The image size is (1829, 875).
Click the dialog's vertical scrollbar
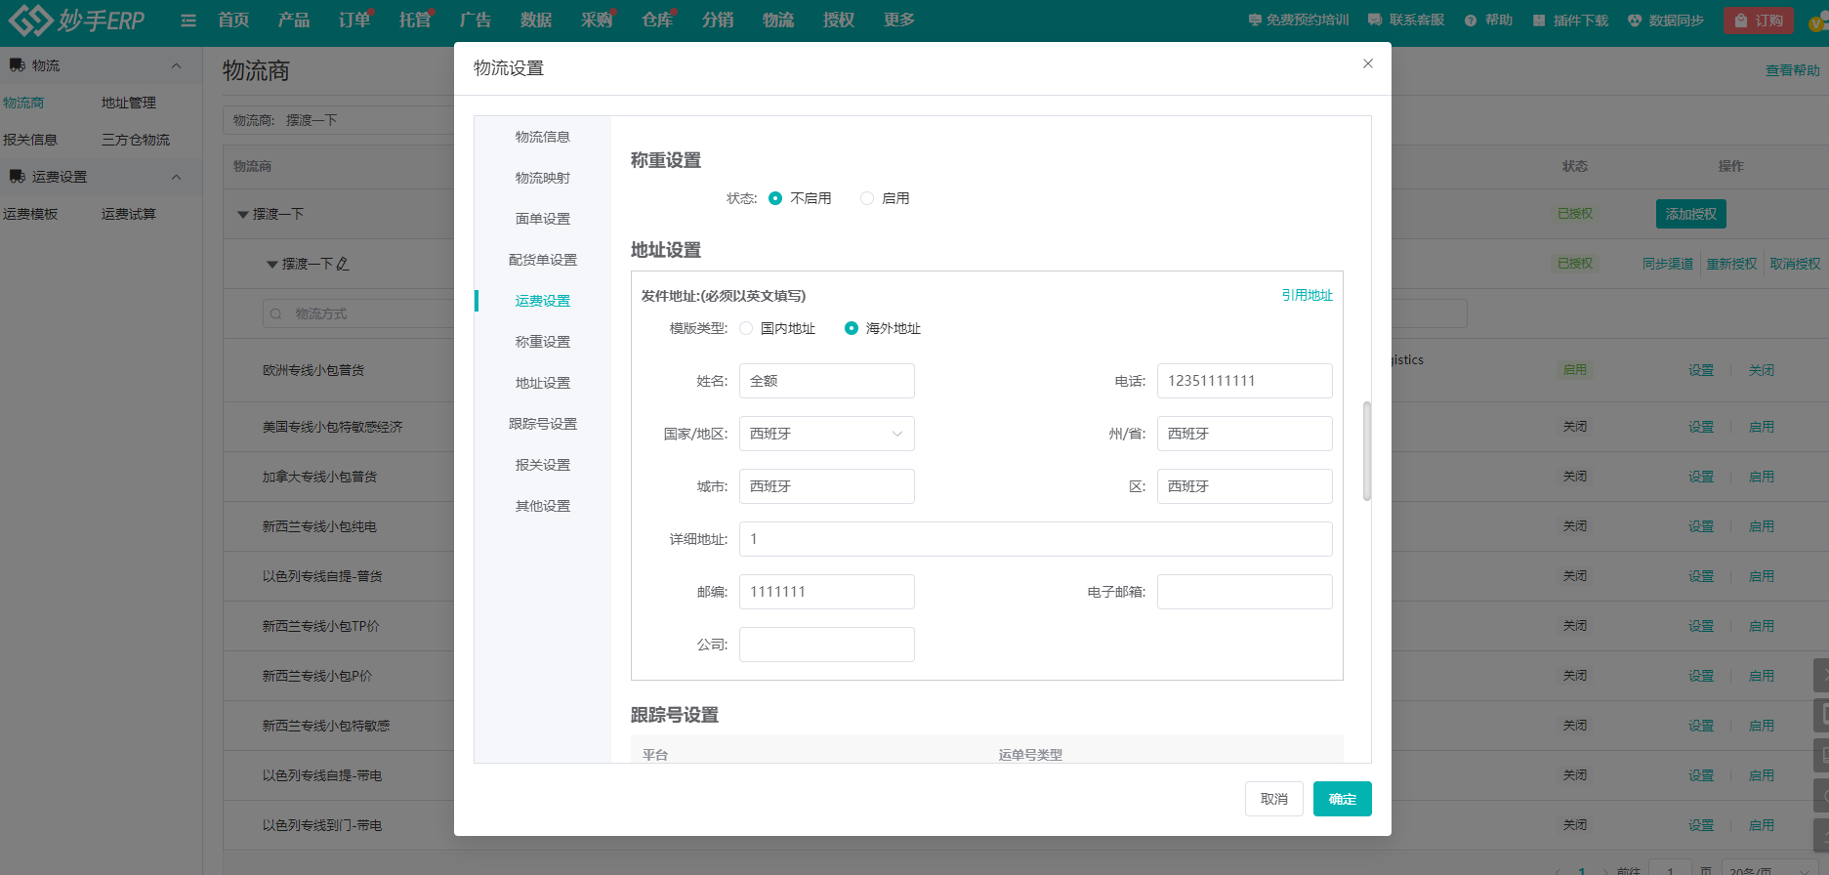(1366, 450)
